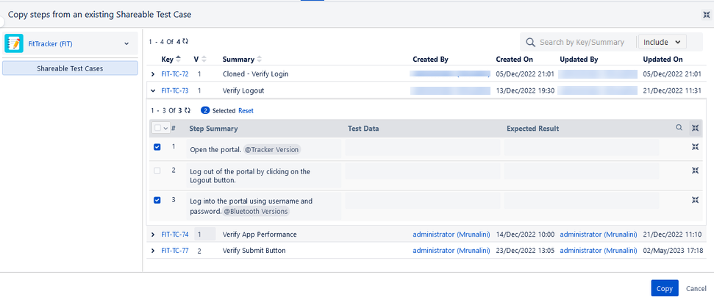Screen dimensions: 714x297
Task: Expand the FIT-TC-77 row
Action: click(153, 251)
